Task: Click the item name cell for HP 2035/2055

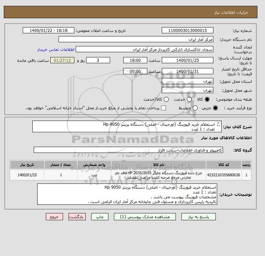Action: pyautogui.click(x=159, y=175)
